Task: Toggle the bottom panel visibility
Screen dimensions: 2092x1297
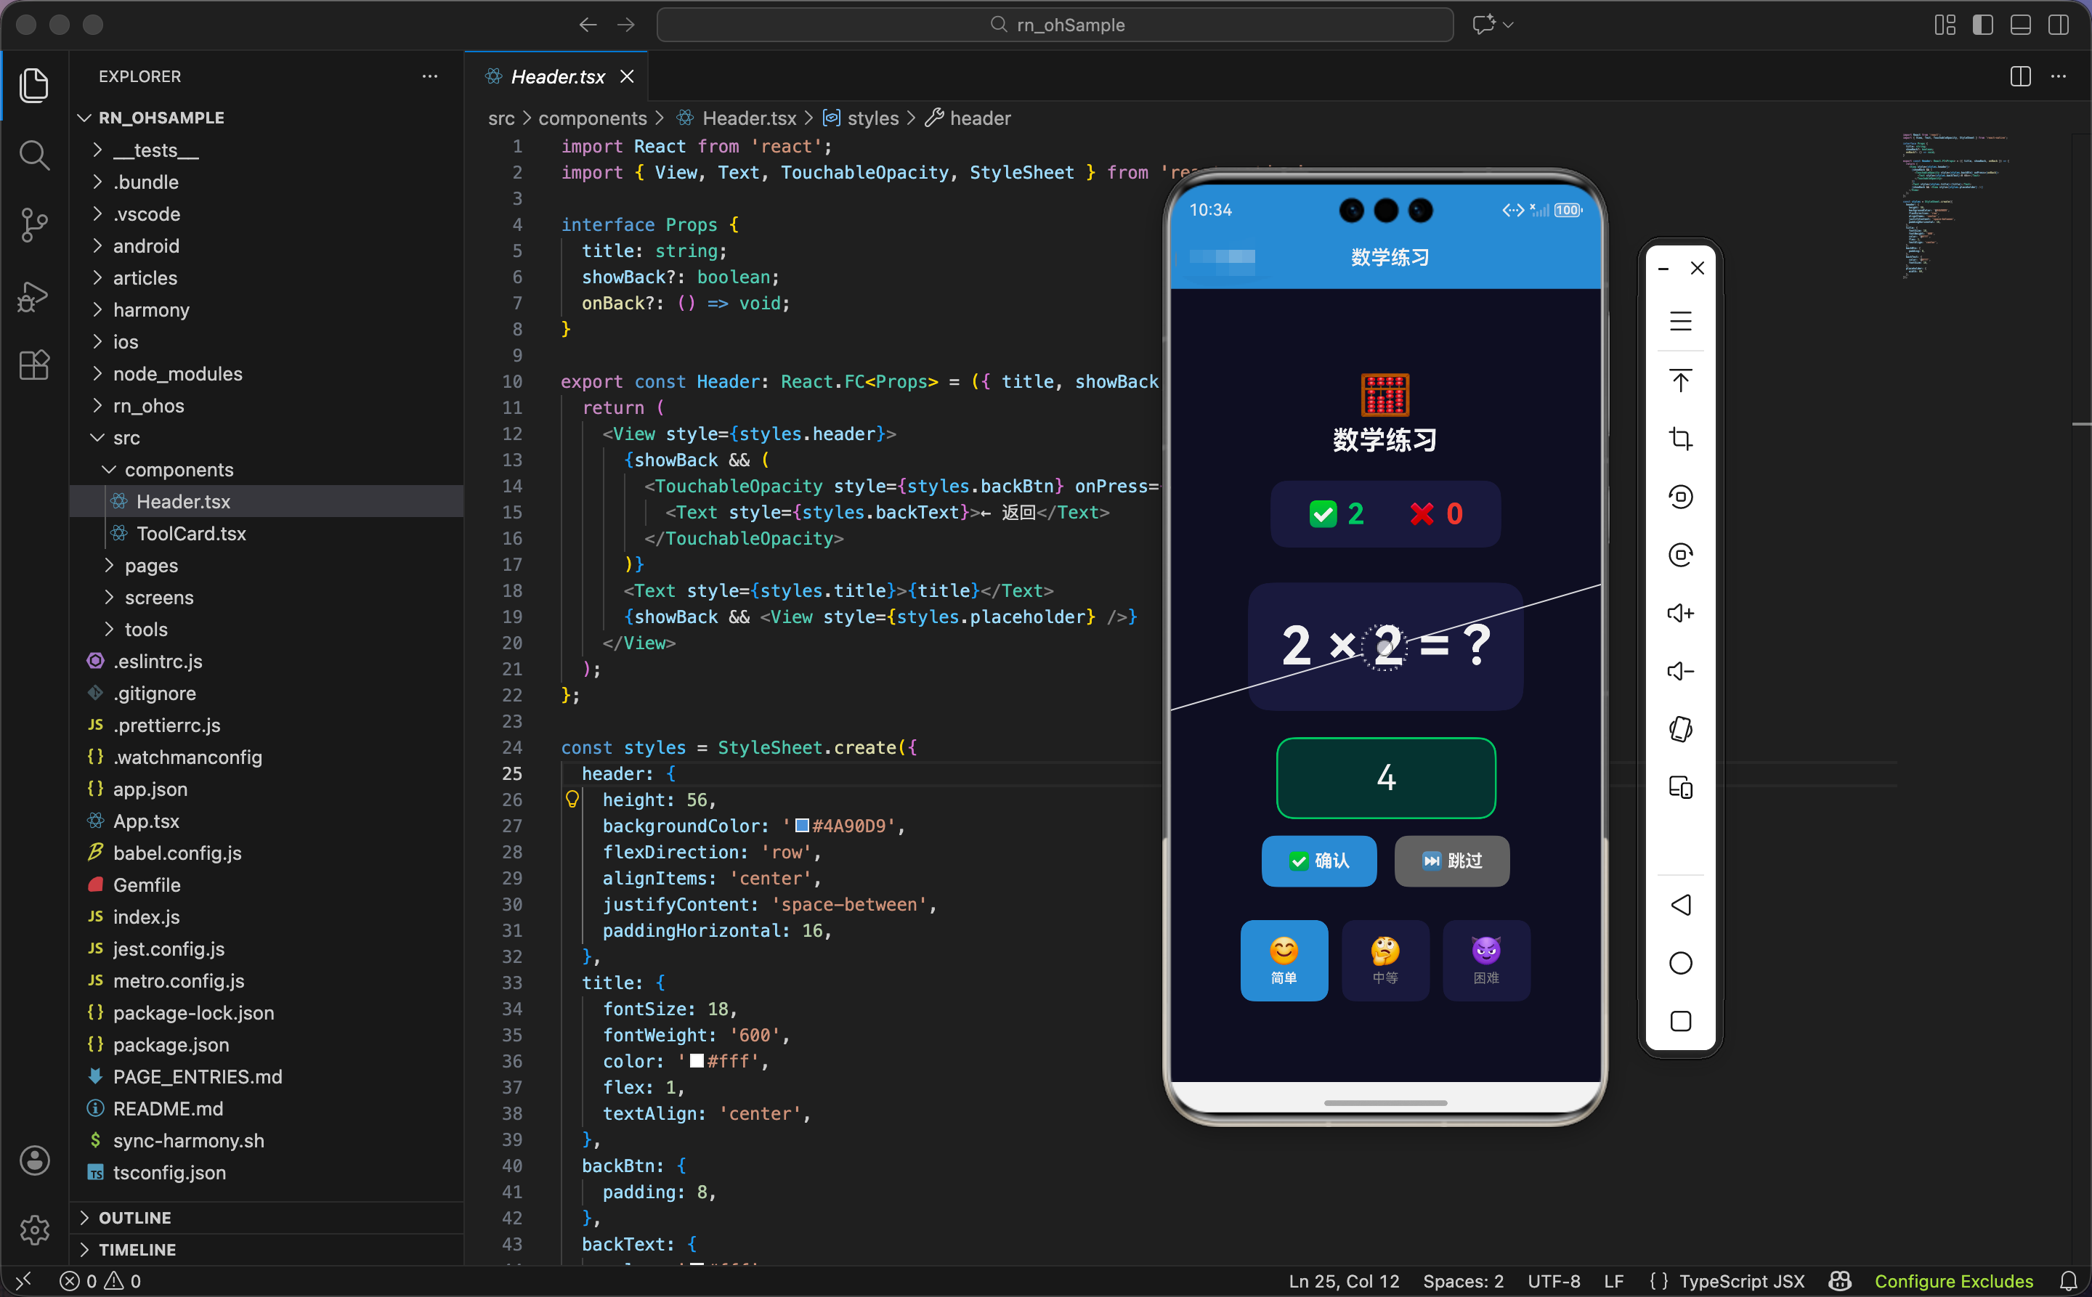Action: [2020, 25]
